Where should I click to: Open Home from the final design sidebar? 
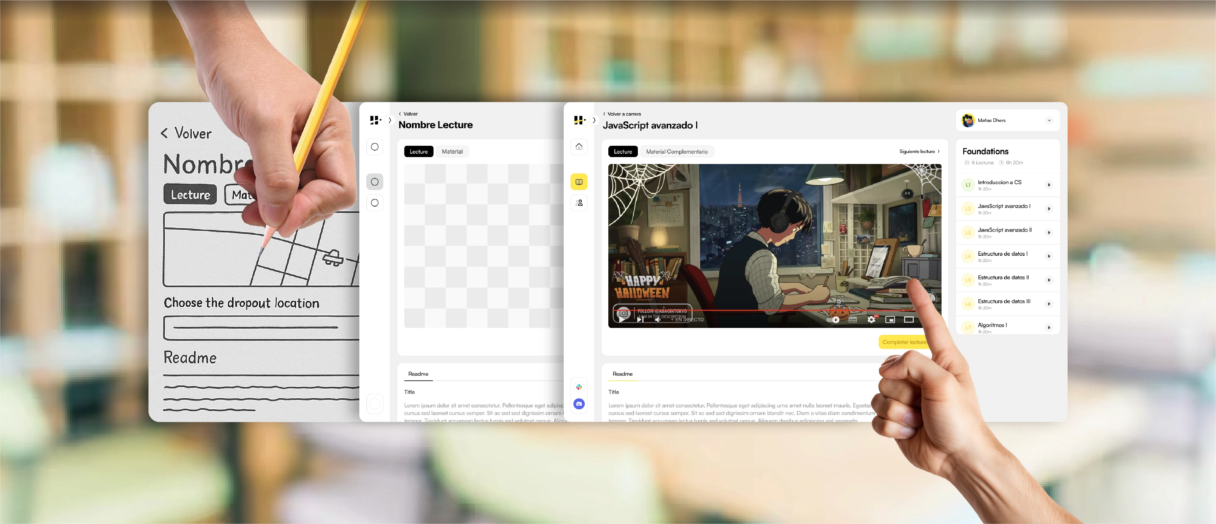[x=579, y=147]
